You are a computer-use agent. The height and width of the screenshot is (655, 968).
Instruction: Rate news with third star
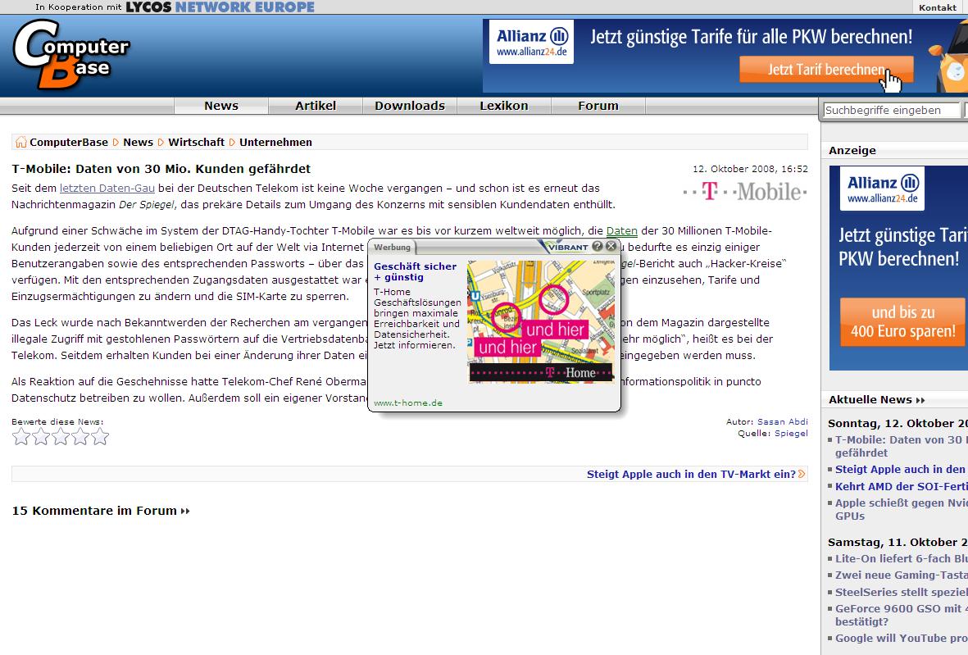tap(61, 437)
